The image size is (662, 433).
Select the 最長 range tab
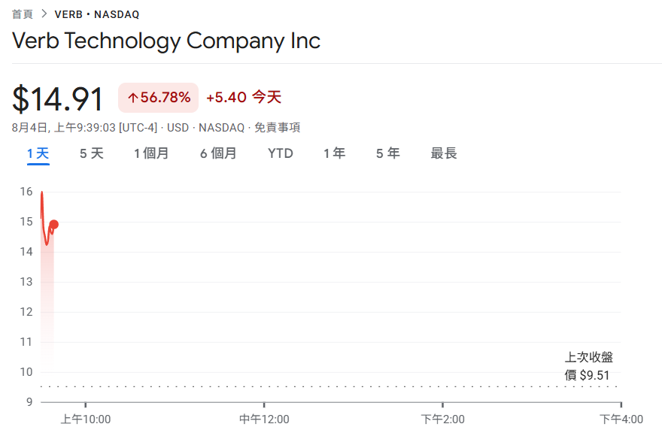(x=444, y=153)
